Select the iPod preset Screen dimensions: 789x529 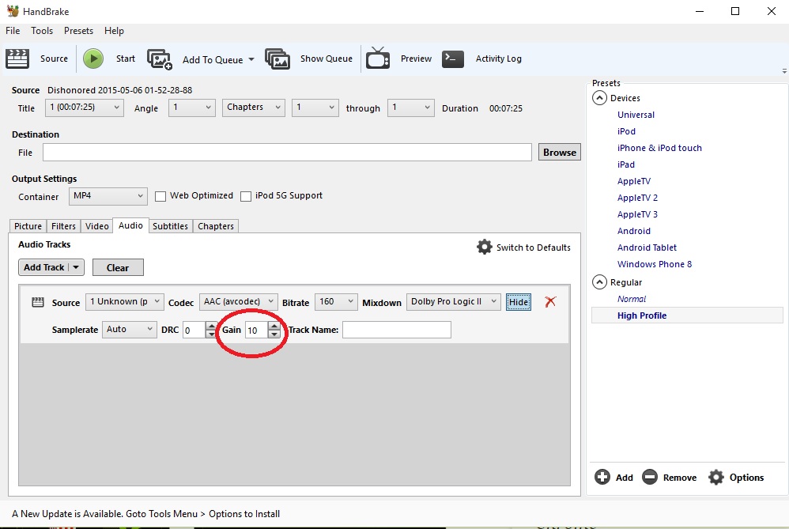[626, 130]
